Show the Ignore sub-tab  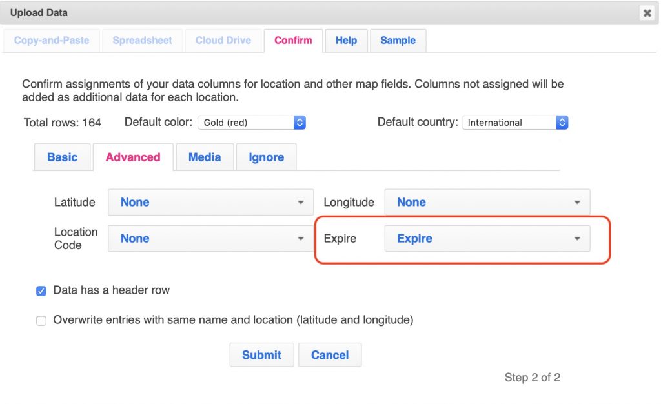(266, 157)
